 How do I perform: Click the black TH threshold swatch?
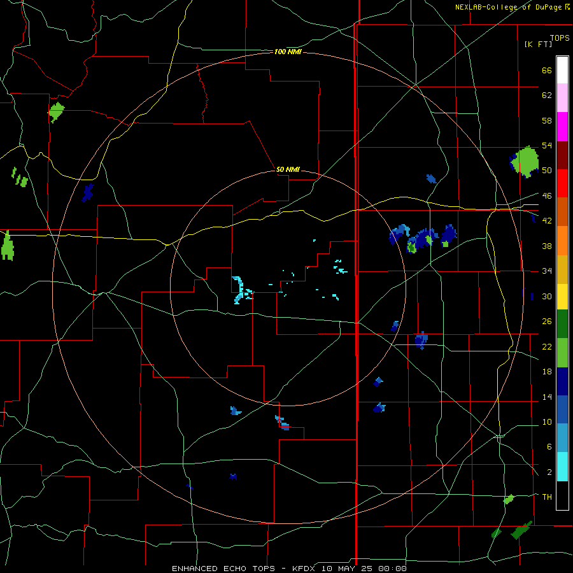point(562,495)
